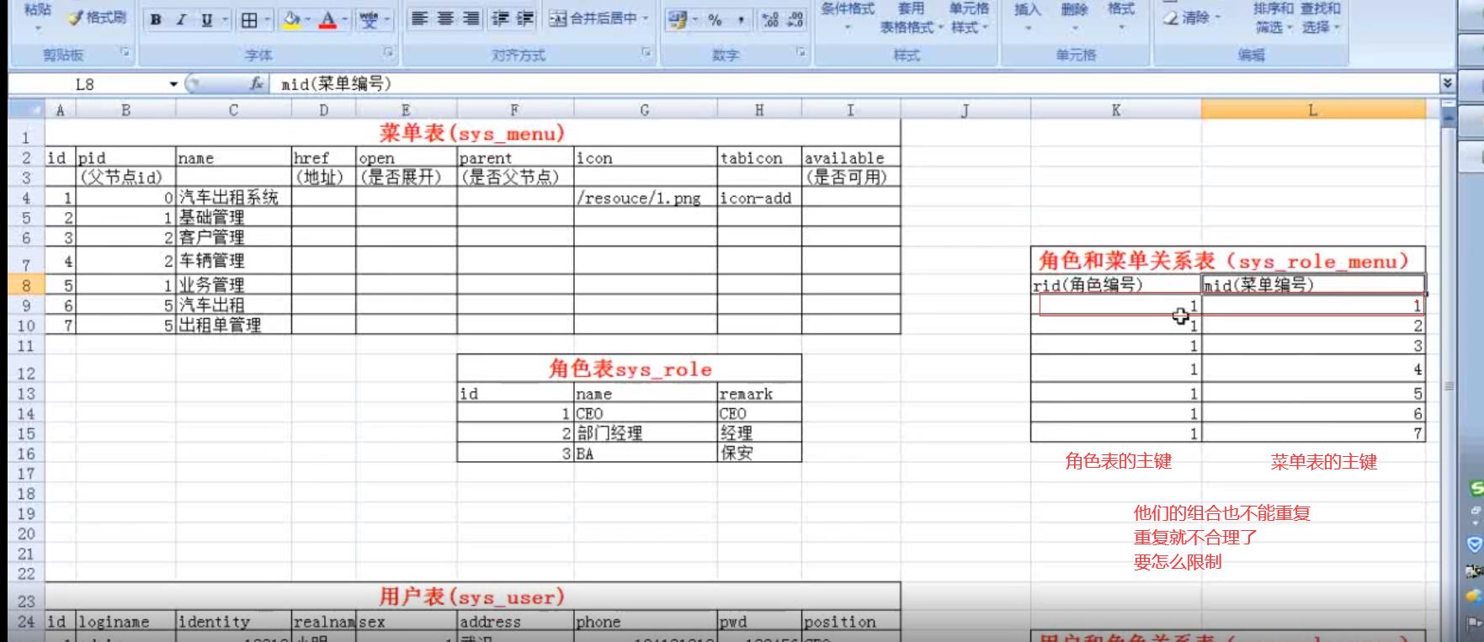Image resolution: width=1484 pixels, height=642 pixels.
Task: Click the 用户表(sys_user) title cell
Action: click(472, 597)
